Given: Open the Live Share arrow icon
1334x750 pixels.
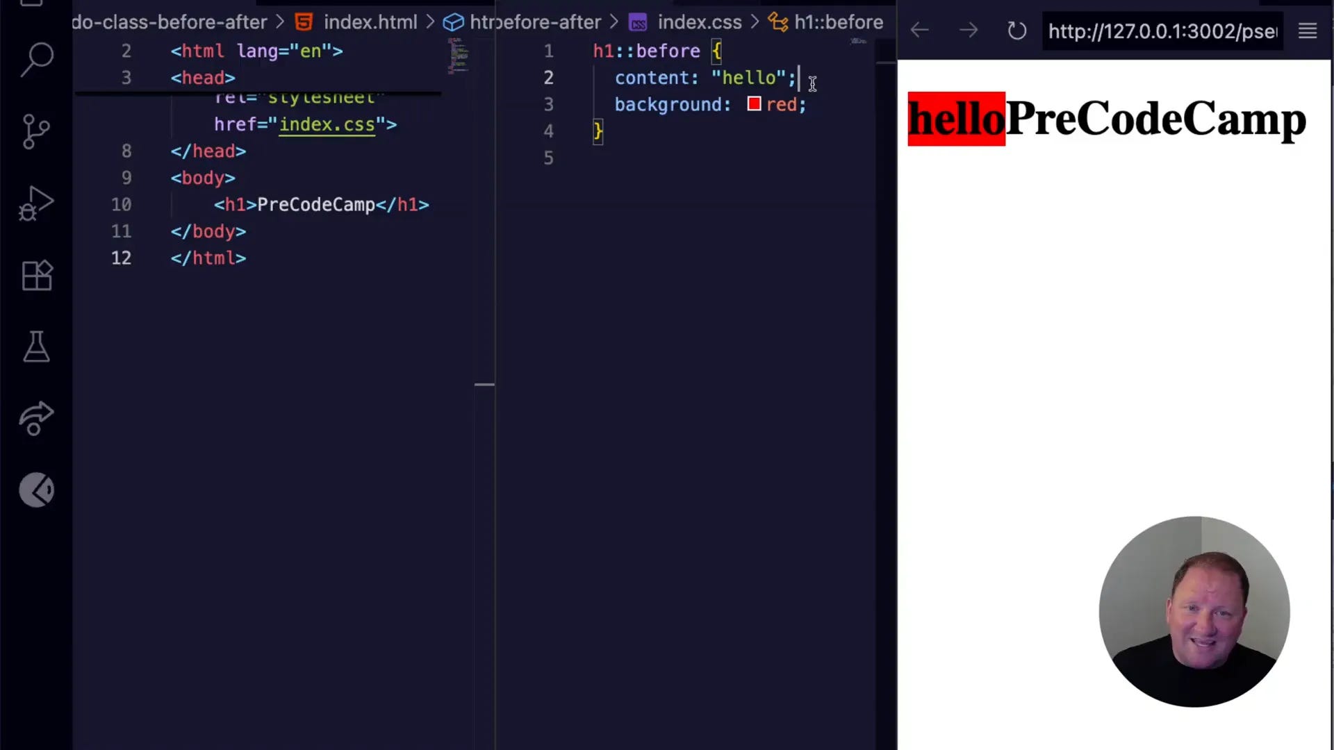Looking at the screenshot, I should click(37, 419).
